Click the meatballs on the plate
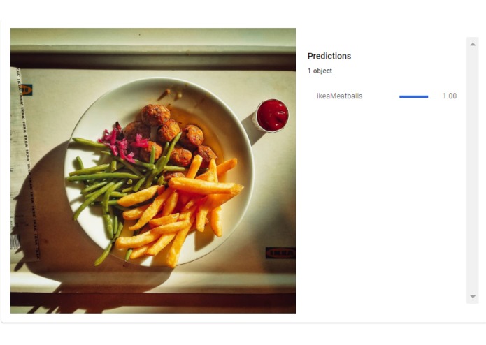 click(x=172, y=138)
